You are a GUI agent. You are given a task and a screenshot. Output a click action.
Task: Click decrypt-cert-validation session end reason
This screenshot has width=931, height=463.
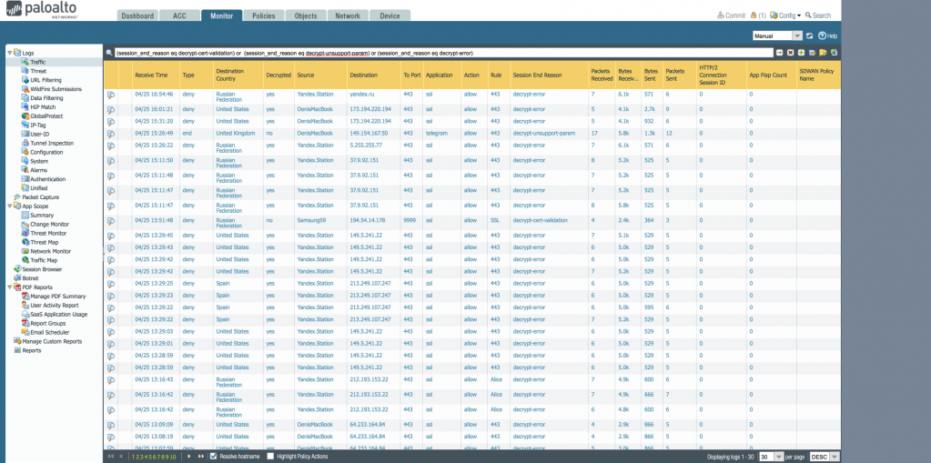541,220
